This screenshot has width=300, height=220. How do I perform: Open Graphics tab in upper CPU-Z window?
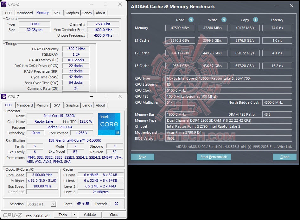72,13
